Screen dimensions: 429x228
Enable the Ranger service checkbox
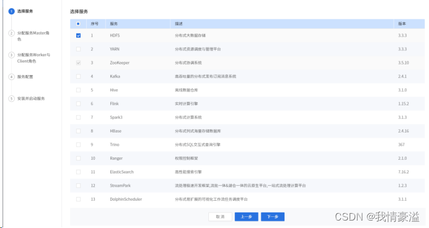(78, 158)
